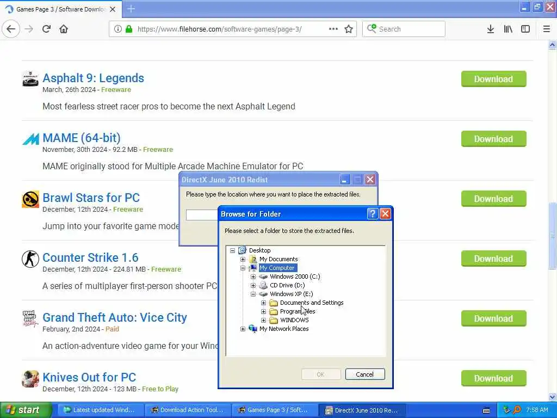
Task: Download Grand Theft Auto: Vice City
Action: 493,318
